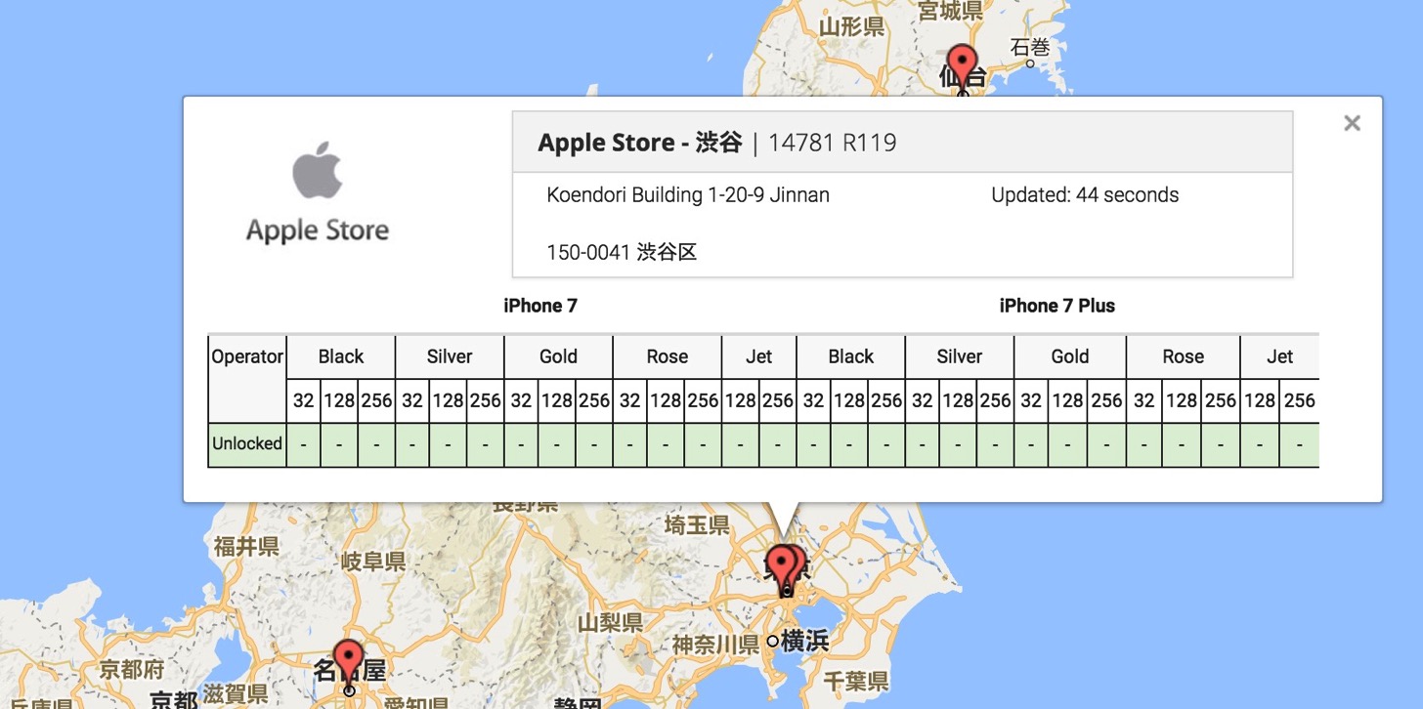1423x709 pixels.
Task: Click the 滋賀県 prefecture label on map
Action: [x=234, y=694]
